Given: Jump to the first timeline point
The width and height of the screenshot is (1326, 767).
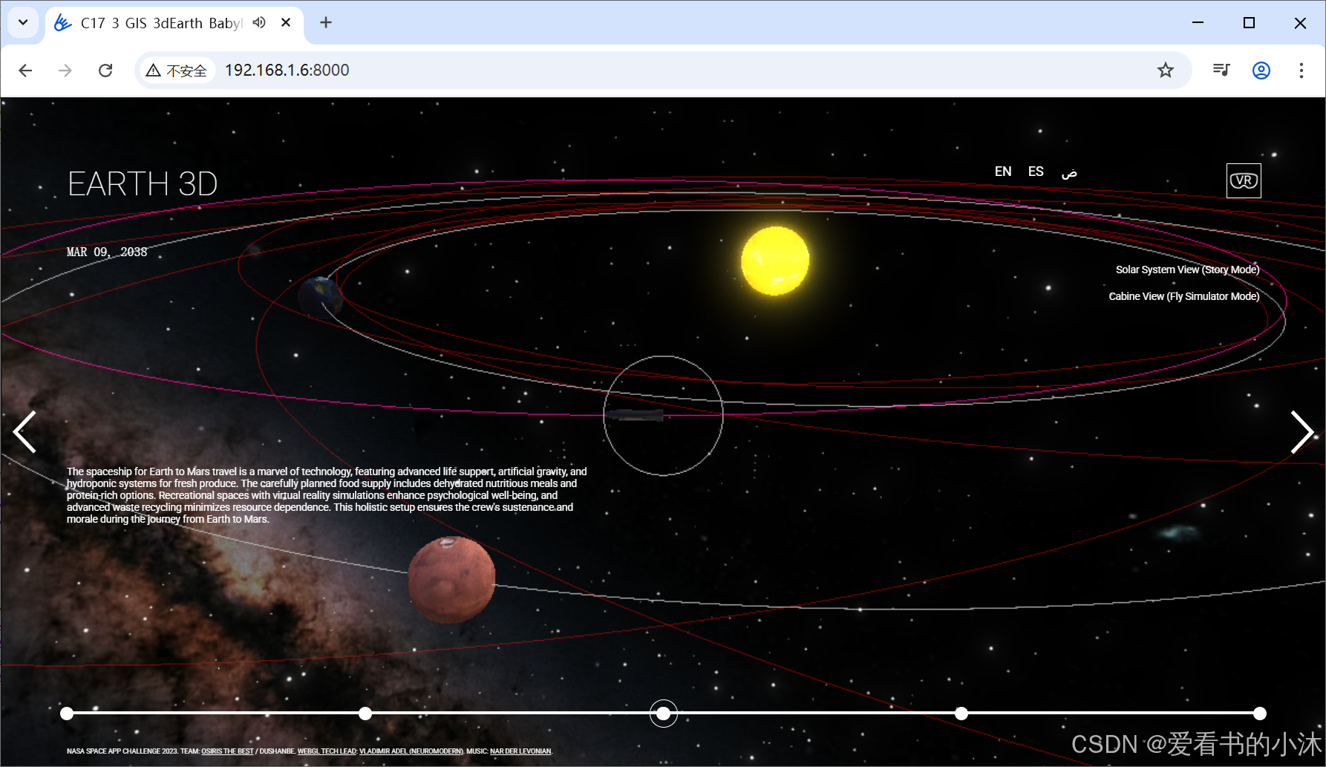Looking at the screenshot, I should tap(67, 714).
